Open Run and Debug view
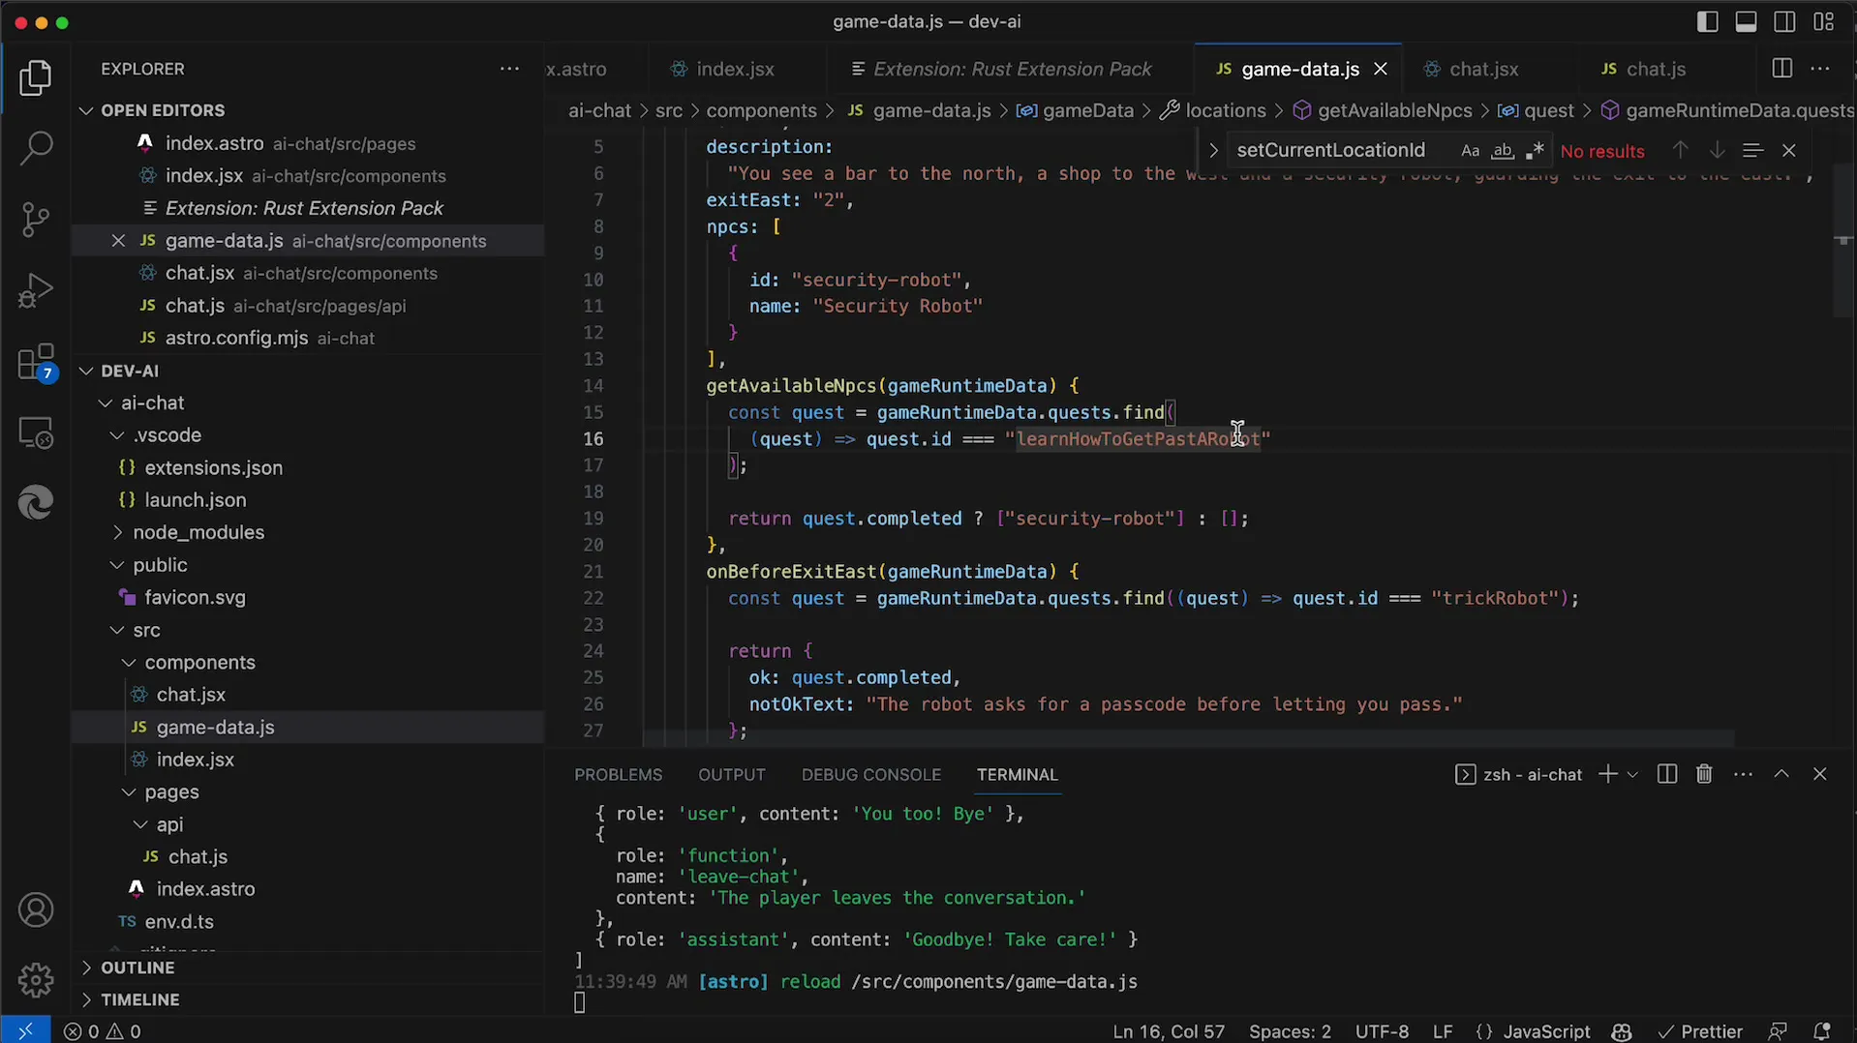This screenshot has height=1043, width=1857. pyautogui.click(x=36, y=290)
